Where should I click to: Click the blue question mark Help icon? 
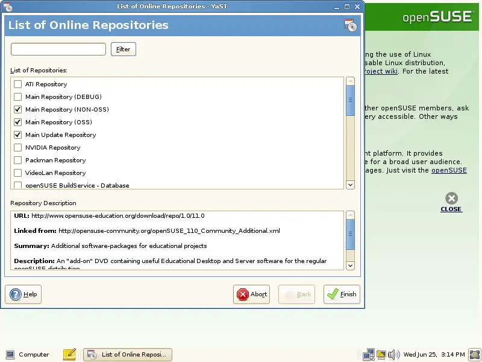[16, 294]
